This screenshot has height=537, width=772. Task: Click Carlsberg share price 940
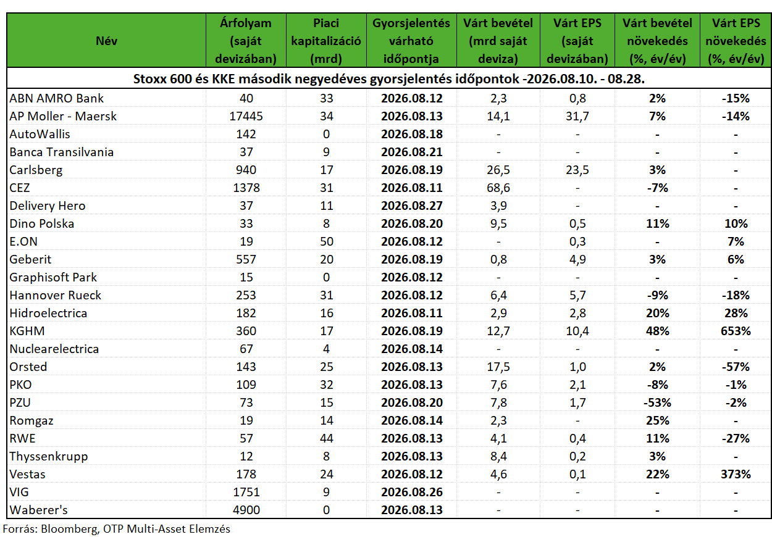[246, 170]
